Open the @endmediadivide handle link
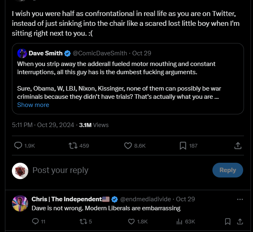Screen dimensions: 253x232 coord(146,199)
